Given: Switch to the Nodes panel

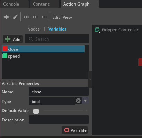Looking at the screenshot, I should pos(34,29).
